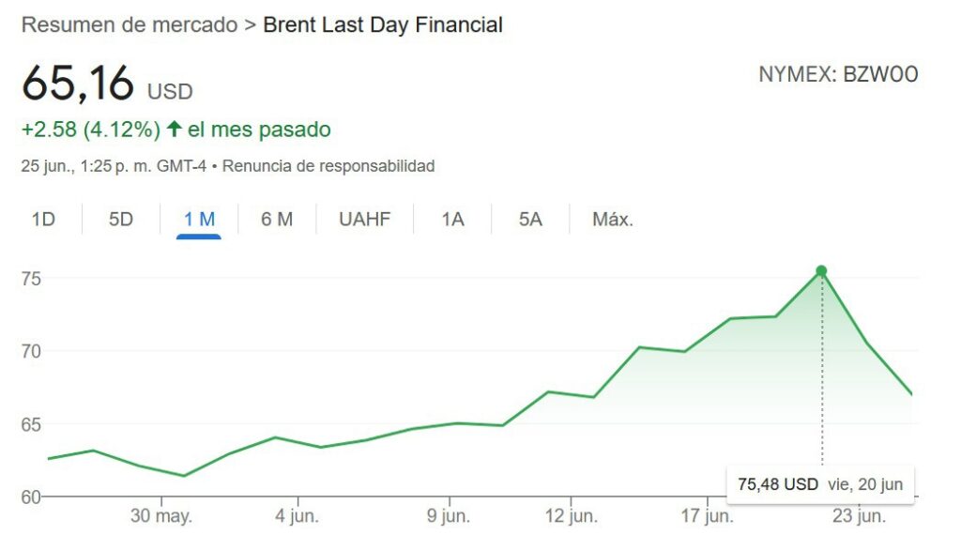Viewport: 961px width, 535px height.
Task: Open the 6 M range tab
Action: point(277,220)
